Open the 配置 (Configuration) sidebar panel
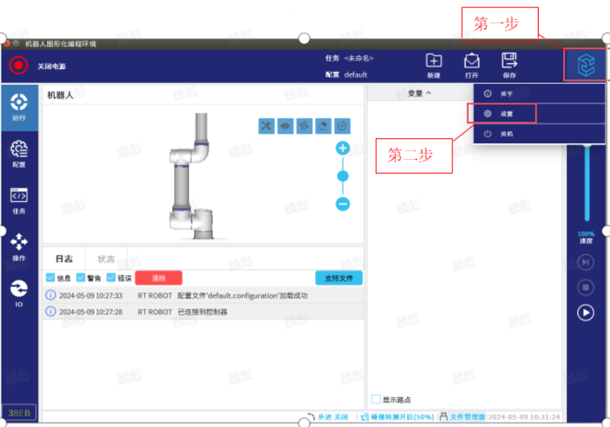The image size is (610, 427). click(x=19, y=153)
